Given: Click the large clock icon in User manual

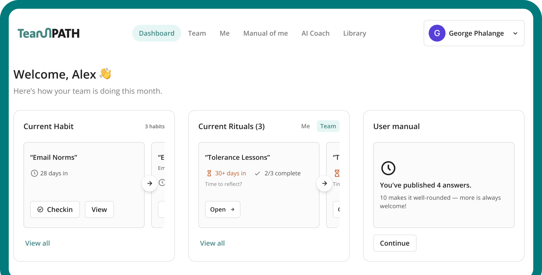Looking at the screenshot, I should click(x=388, y=168).
